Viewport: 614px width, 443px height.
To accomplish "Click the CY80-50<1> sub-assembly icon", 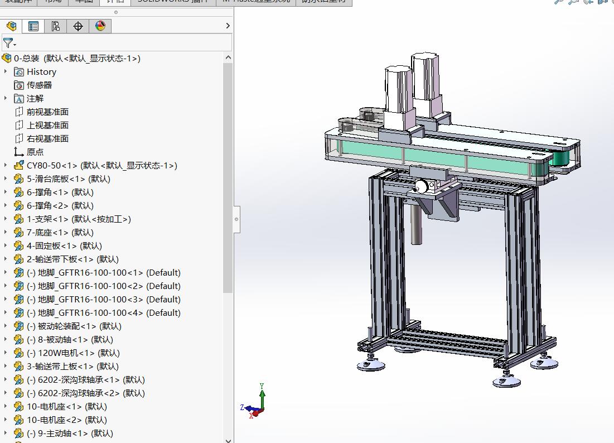I will [x=19, y=165].
